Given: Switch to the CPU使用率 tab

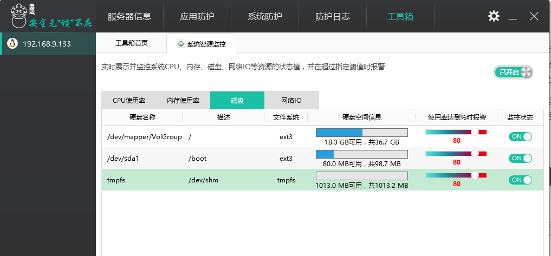Looking at the screenshot, I should point(129,101).
